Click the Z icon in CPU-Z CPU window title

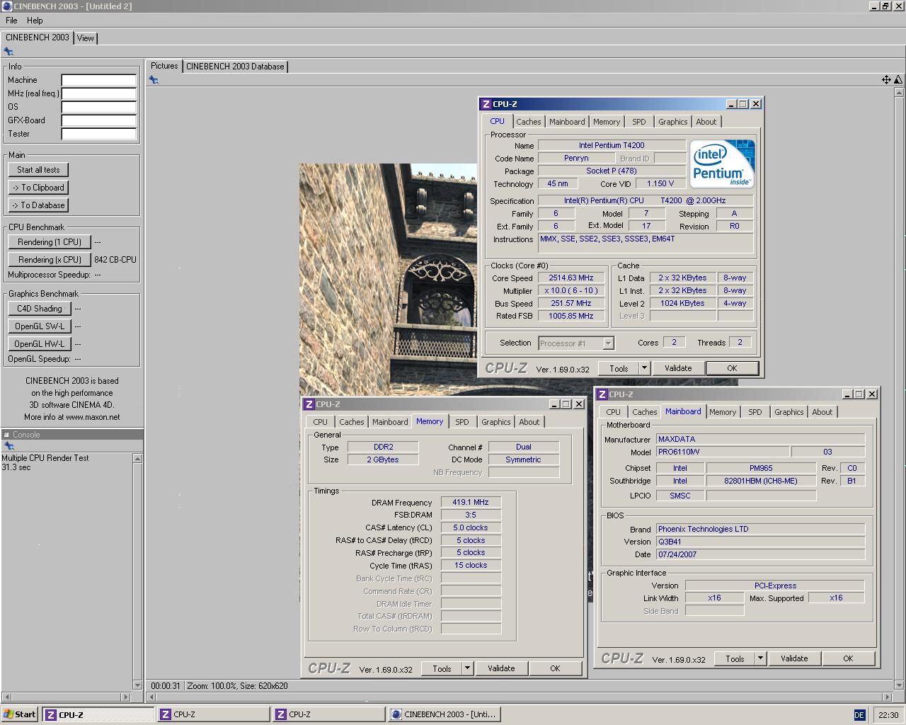click(x=486, y=104)
